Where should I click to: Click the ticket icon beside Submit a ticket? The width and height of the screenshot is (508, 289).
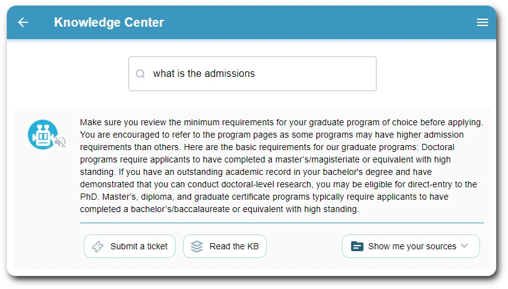(97, 246)
